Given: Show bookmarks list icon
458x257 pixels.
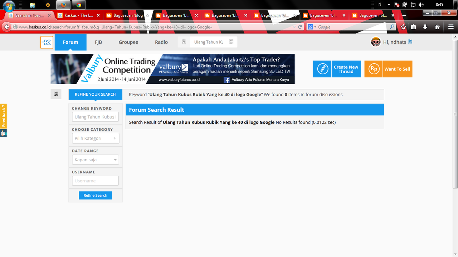Looking at the screenshot, I should click(x=414, y=27).
